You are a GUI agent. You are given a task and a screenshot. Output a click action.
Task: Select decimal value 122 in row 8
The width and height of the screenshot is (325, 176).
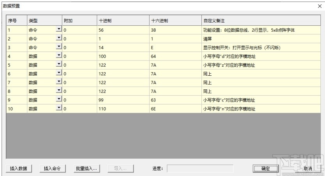click(x=123, y=91)
